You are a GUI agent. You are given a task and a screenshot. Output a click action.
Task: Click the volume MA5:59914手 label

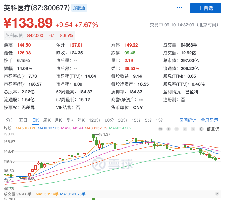coord(47,194)
